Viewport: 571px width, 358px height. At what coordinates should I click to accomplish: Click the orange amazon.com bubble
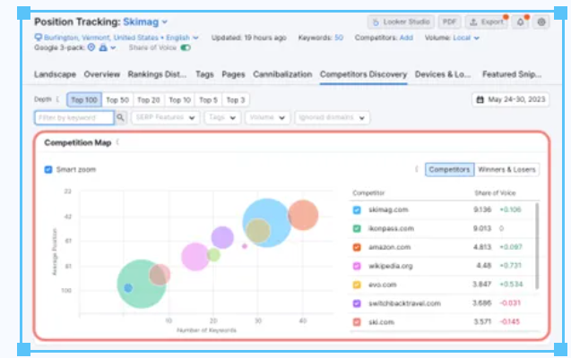coord(304,215)
